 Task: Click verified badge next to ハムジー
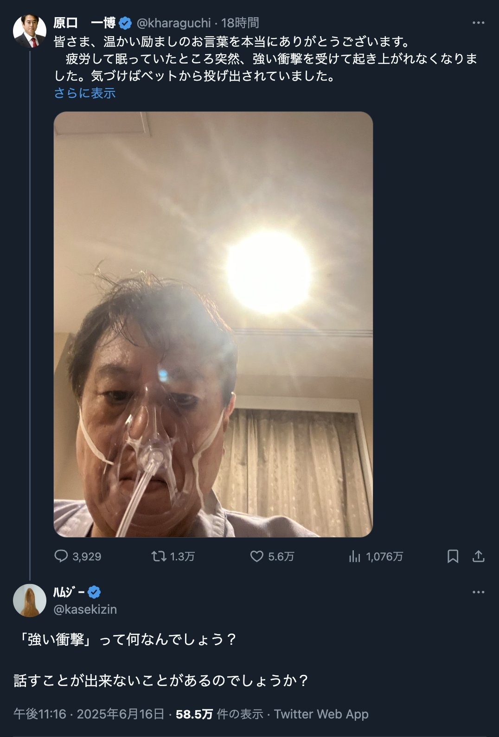tap(94, 592)
